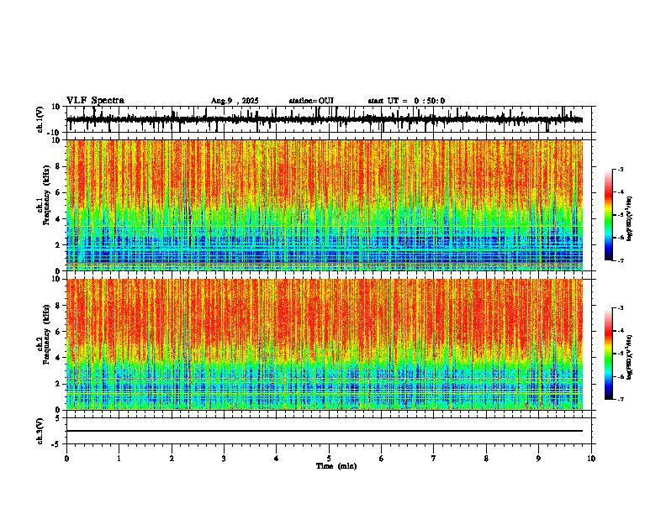The height and width of the screenshot is (514, 666).
Task: Click the ch.1 spectrogram color scale bar
Action: (x=608, y=214)
